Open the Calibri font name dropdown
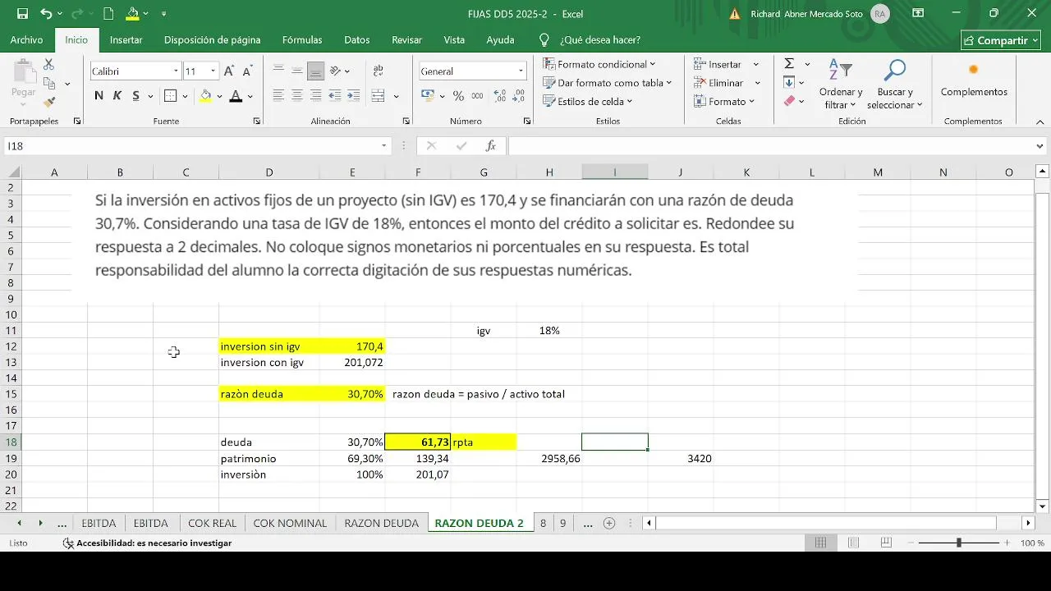The width and height of the screenshot is (1051, 591). (x=176, y=71)
